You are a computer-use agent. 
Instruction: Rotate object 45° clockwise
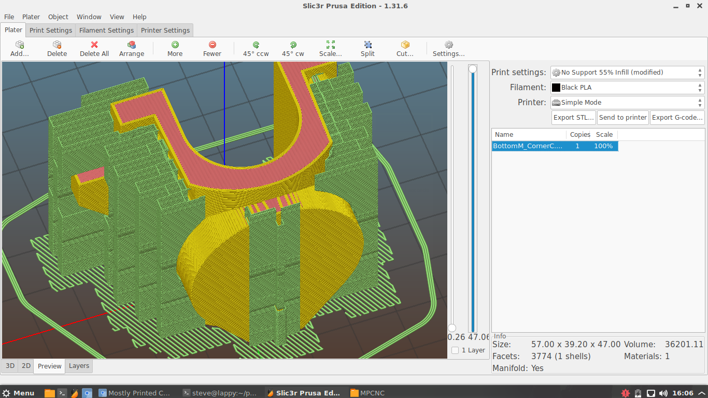point(293,45)
